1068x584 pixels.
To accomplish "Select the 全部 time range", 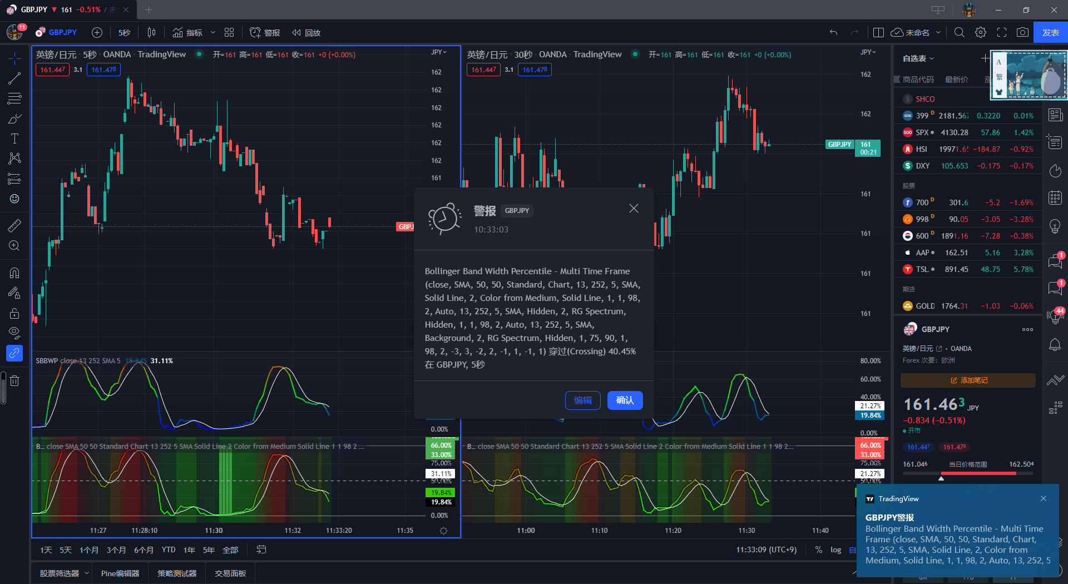I will click(230, 550).
